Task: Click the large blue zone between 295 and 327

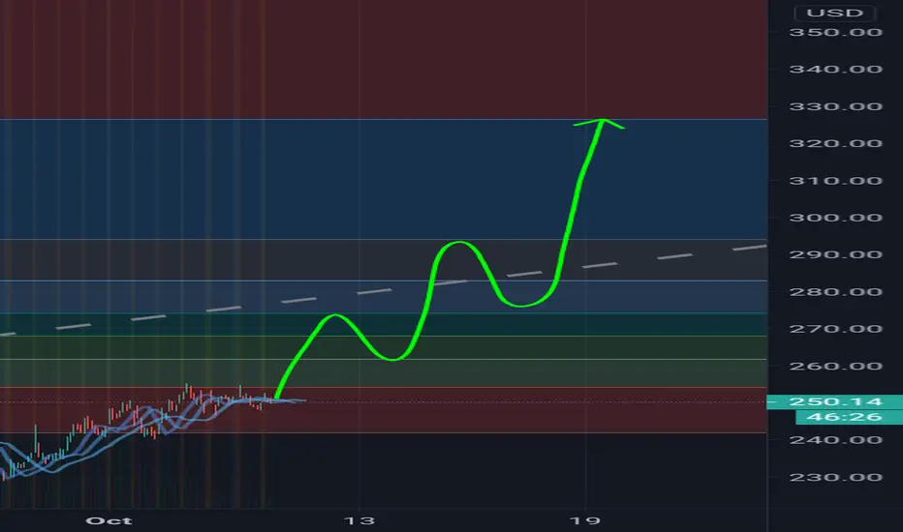Action: coord(384,179)
